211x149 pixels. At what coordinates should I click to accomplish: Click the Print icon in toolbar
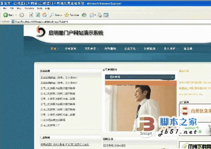coord(100,15)
